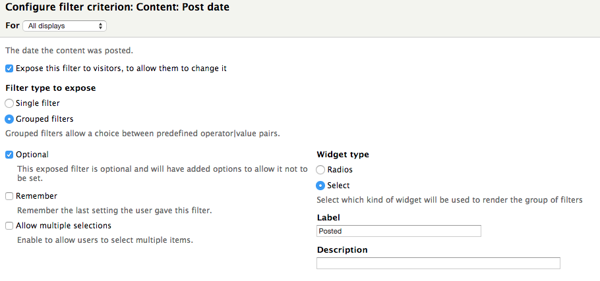
Task: Pick "Radios" as the widget type
Action: pyautogui.click(x=321, y=170)
